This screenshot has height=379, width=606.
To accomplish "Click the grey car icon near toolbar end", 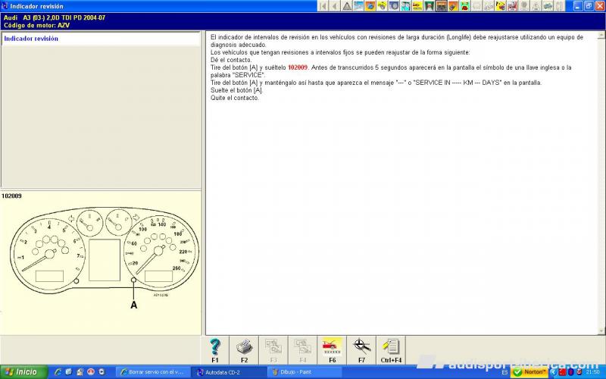I will click(548, 6).
